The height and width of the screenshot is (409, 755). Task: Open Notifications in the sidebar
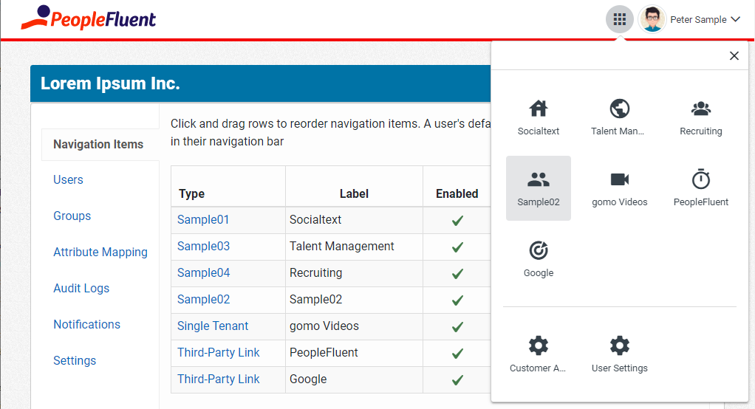coord(86,324)
